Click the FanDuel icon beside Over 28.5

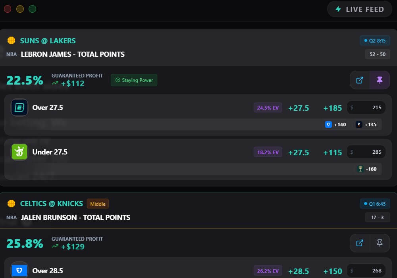[19, 270]
